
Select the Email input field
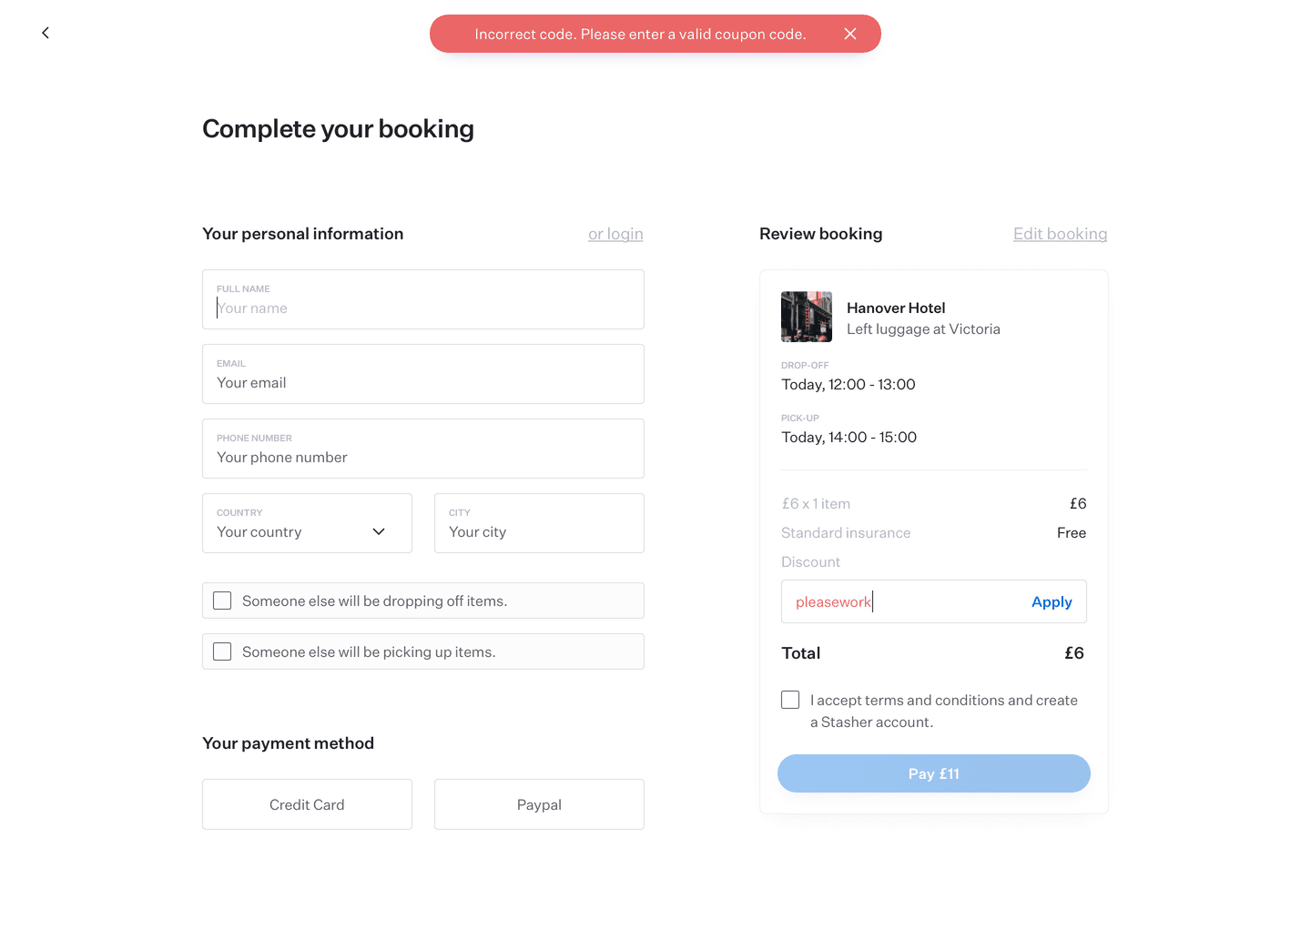click(x=423, y=374)
